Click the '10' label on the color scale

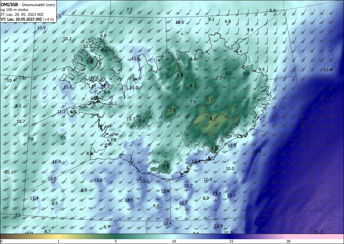click(174, 242)
